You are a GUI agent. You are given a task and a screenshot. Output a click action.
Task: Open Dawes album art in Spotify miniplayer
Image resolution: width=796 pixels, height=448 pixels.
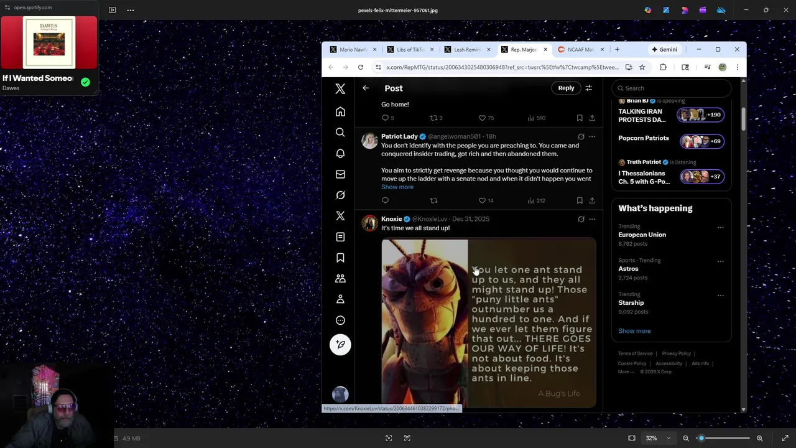pyautogui.click(x=49, y=42)
